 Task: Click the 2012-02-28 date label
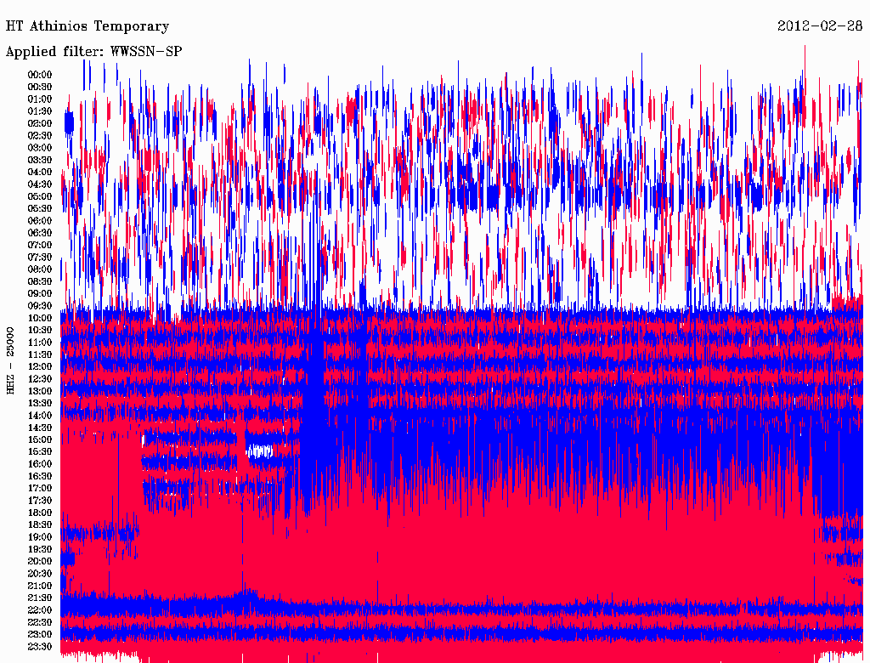click(820, 26)
